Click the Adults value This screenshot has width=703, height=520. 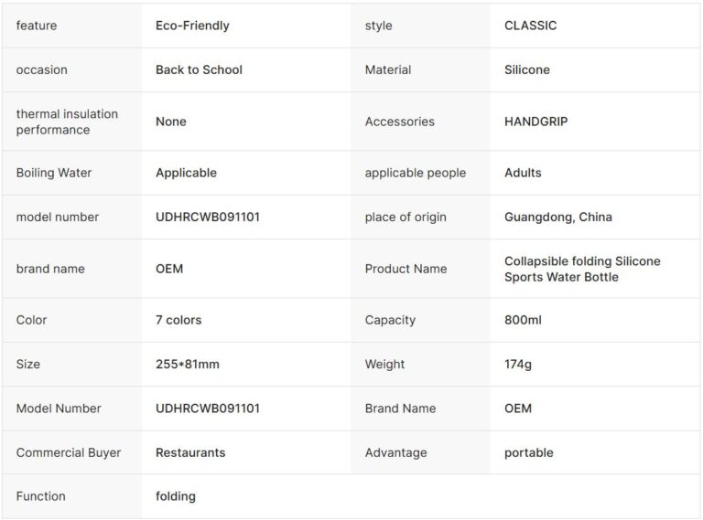[523, 173]
